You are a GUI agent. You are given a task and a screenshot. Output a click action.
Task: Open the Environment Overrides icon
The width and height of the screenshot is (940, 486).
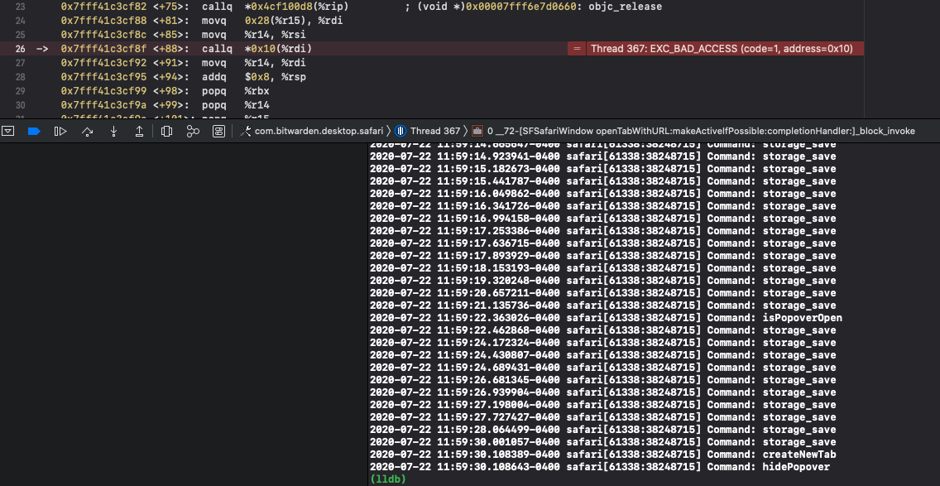tap(218, 131)
